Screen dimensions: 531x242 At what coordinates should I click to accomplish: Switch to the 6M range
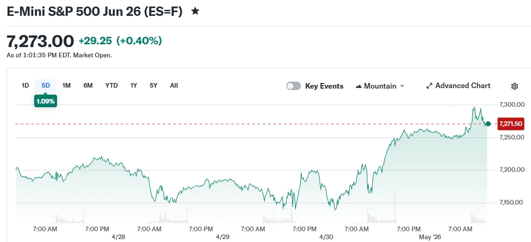[88, 85]
